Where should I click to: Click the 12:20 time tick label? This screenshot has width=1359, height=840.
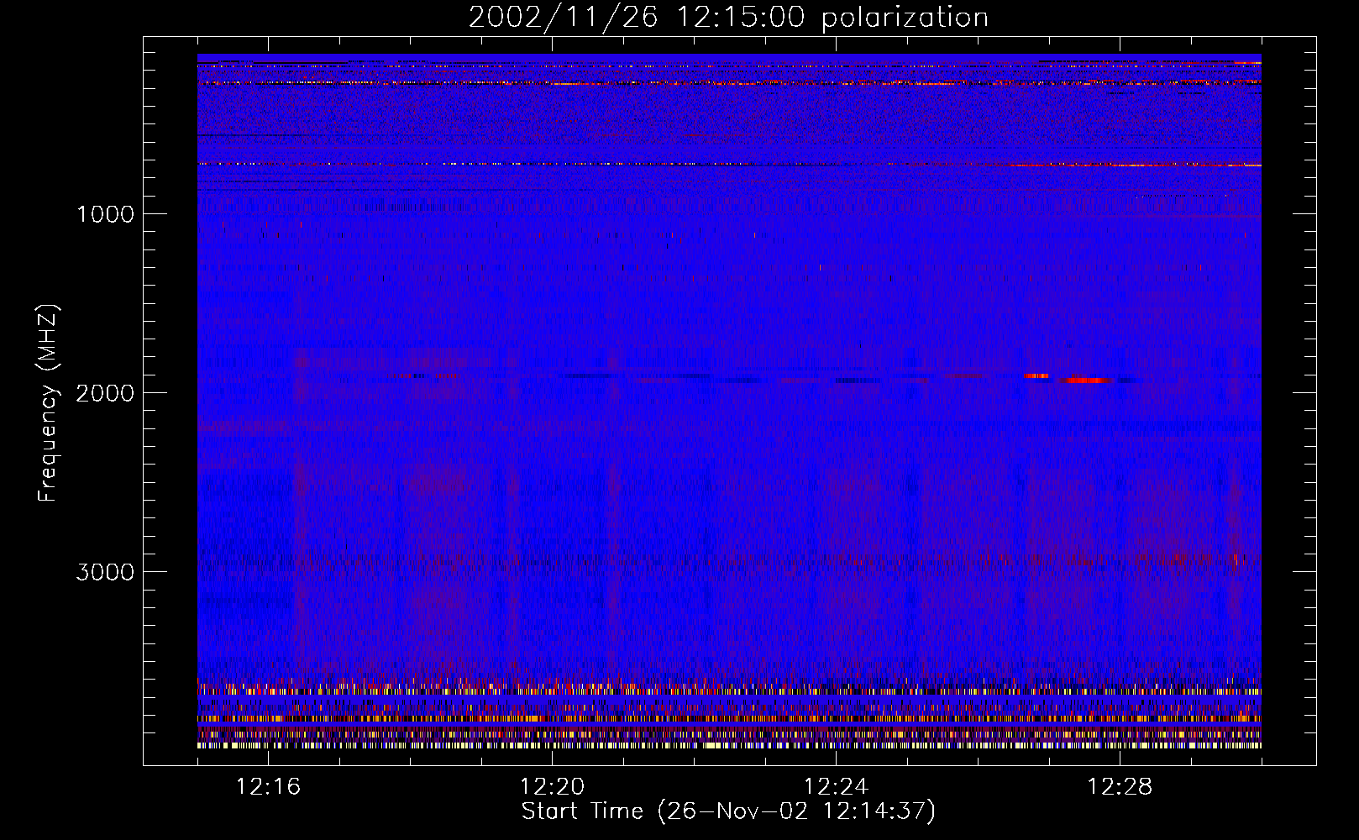click(552, 787)
